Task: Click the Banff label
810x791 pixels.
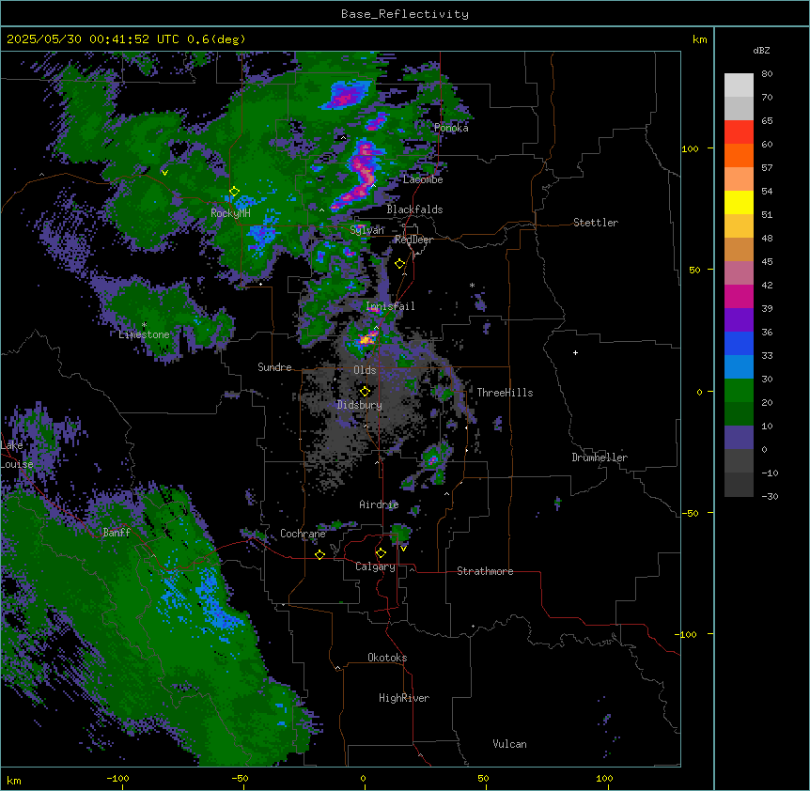Action: [117, 533]
